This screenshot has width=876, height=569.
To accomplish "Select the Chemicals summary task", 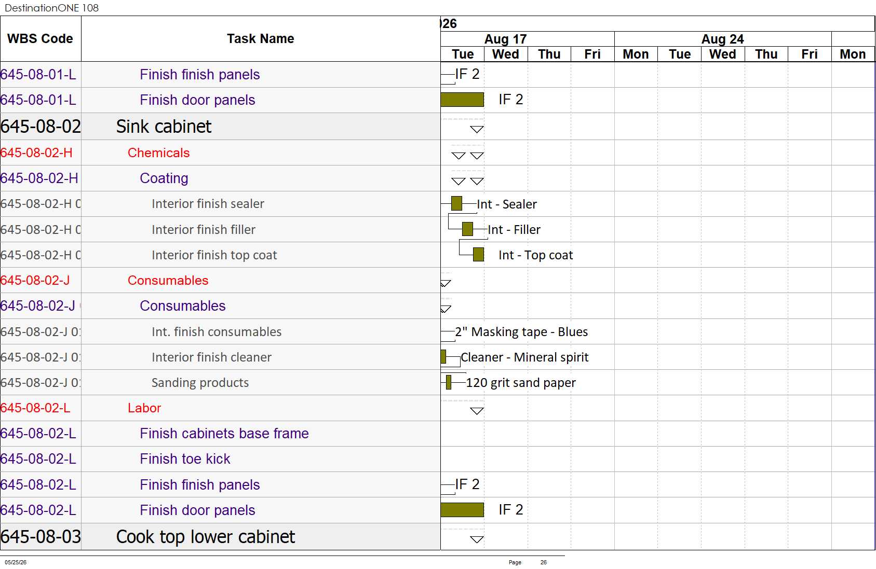I will point(158,152).
